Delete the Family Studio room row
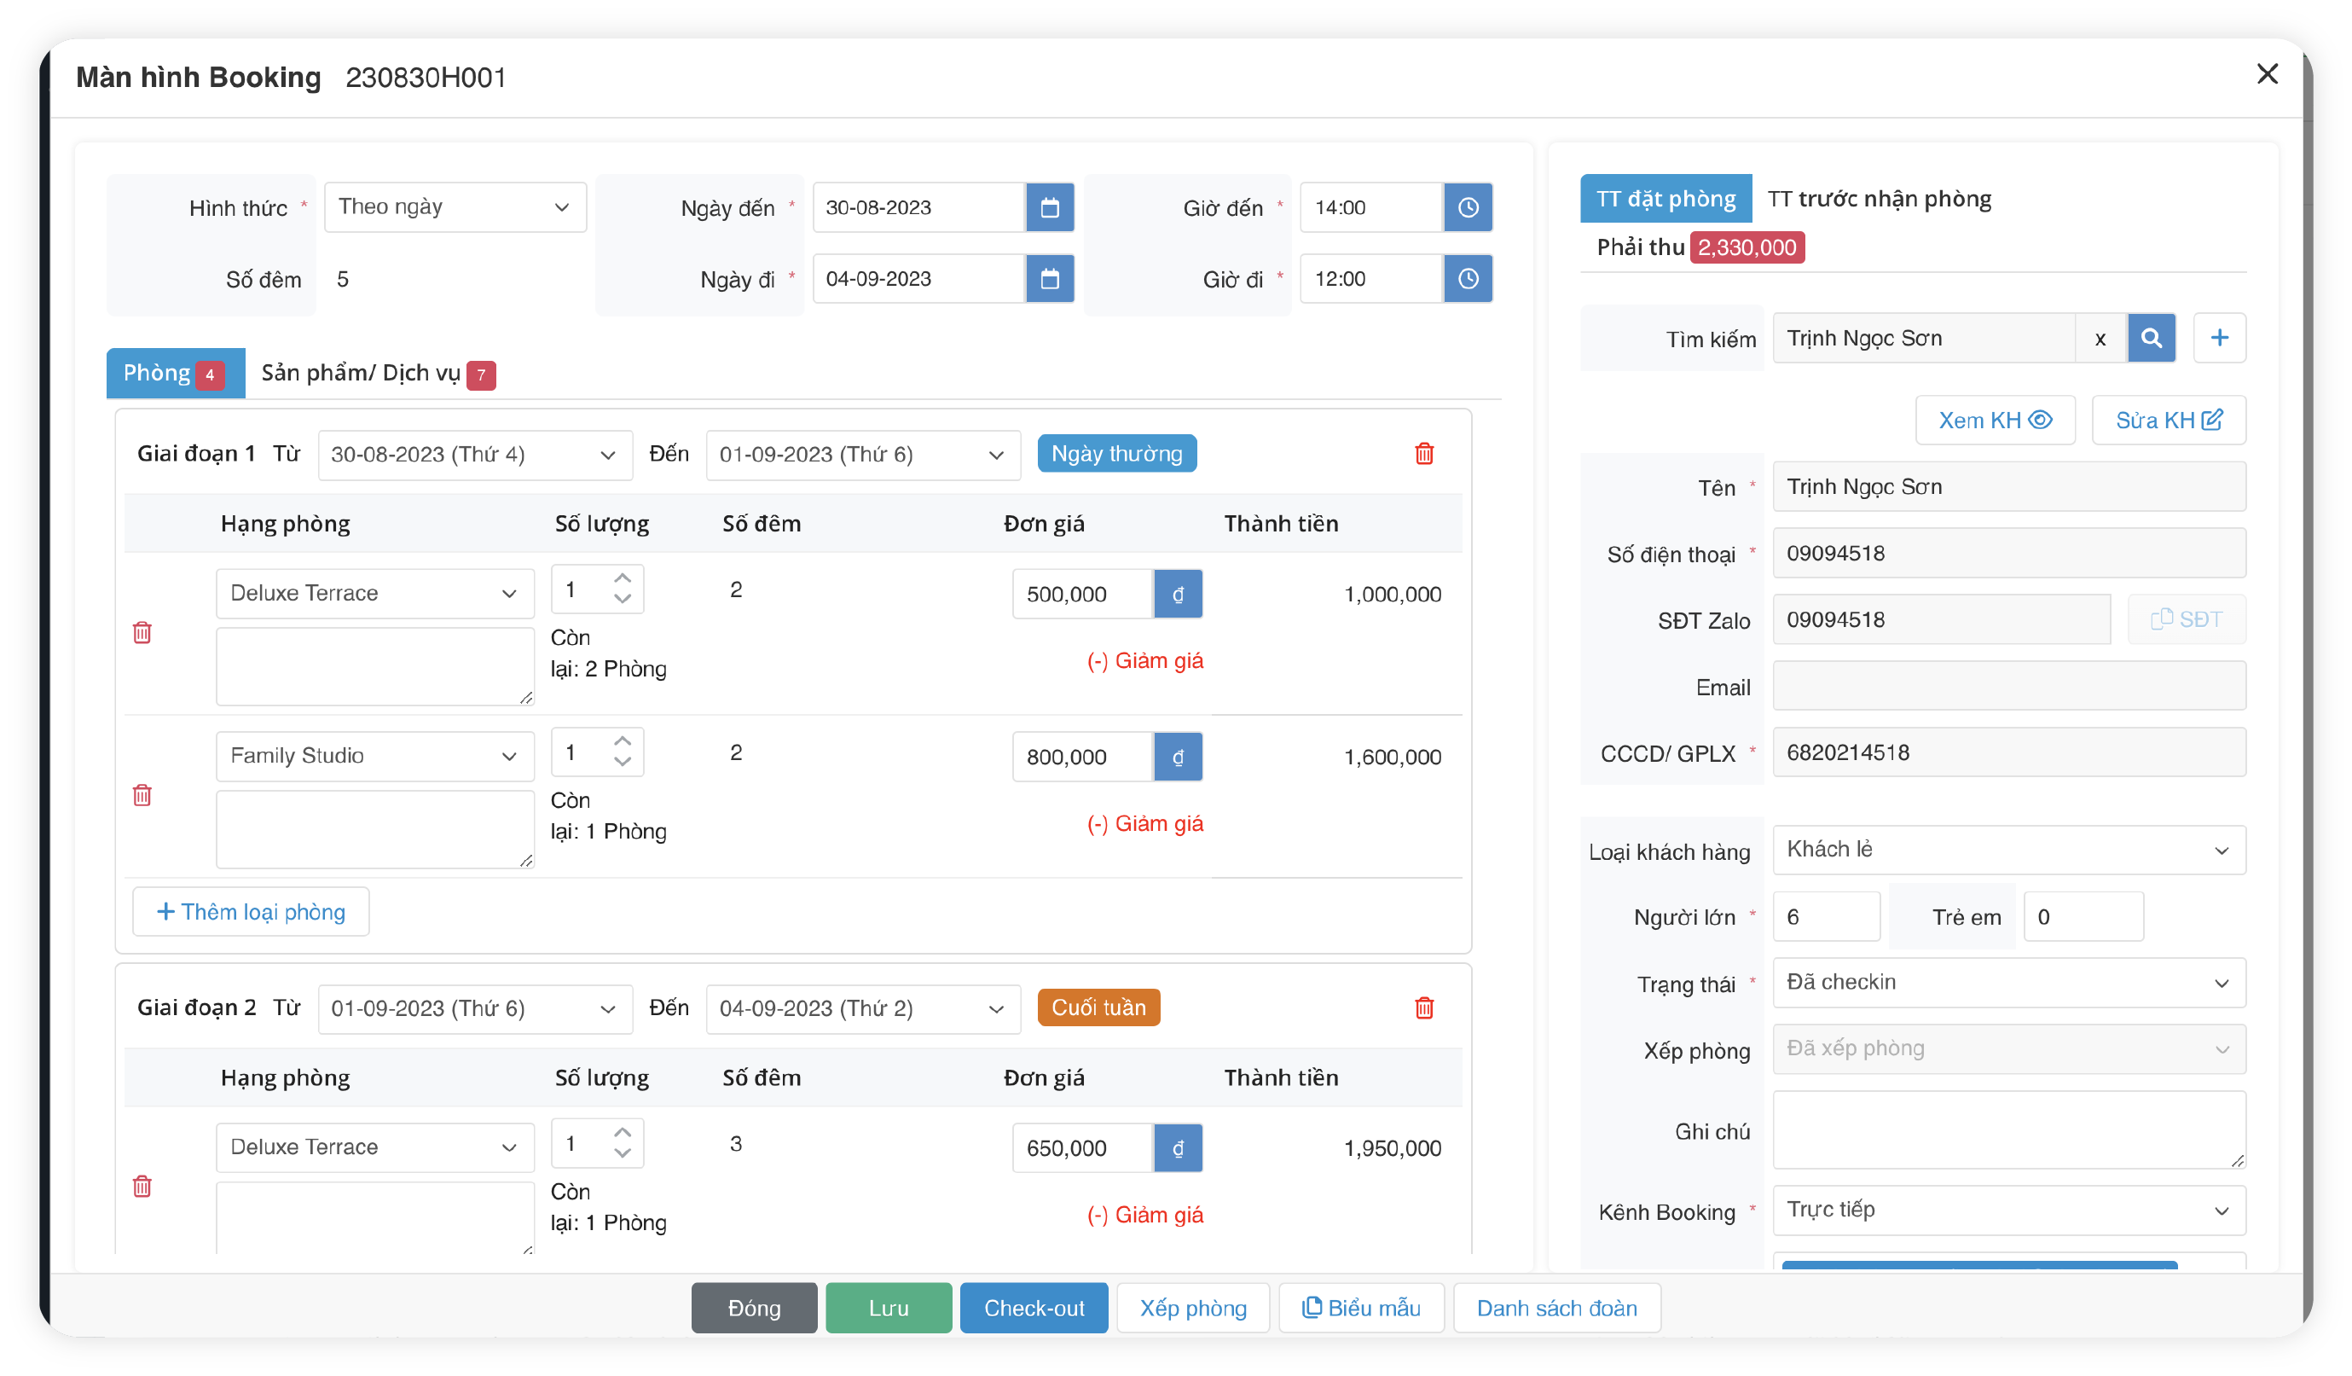Viewport: 2352px width, 1376px height. pos(142,795)
